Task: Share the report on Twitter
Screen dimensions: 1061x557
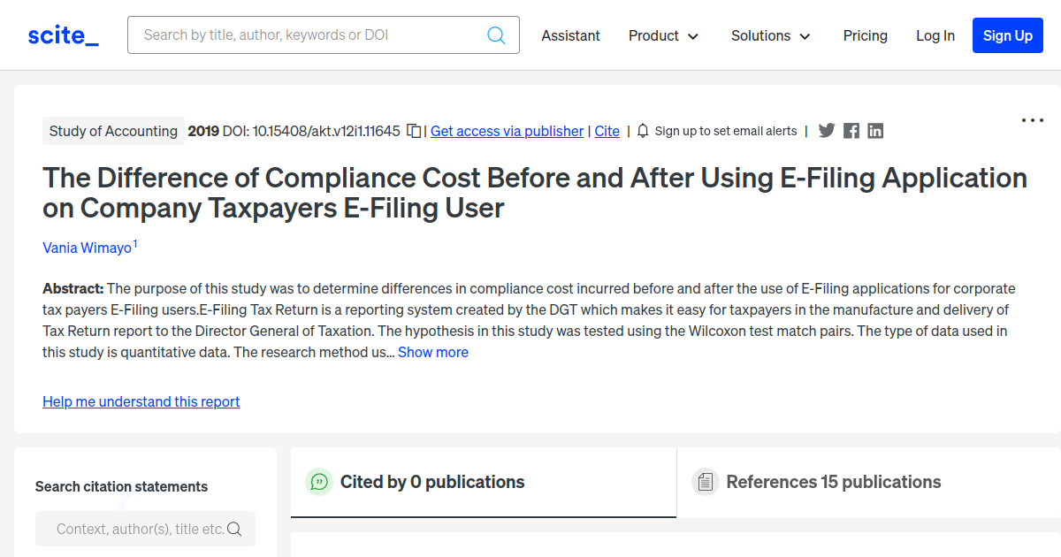Action: (827, 131)
